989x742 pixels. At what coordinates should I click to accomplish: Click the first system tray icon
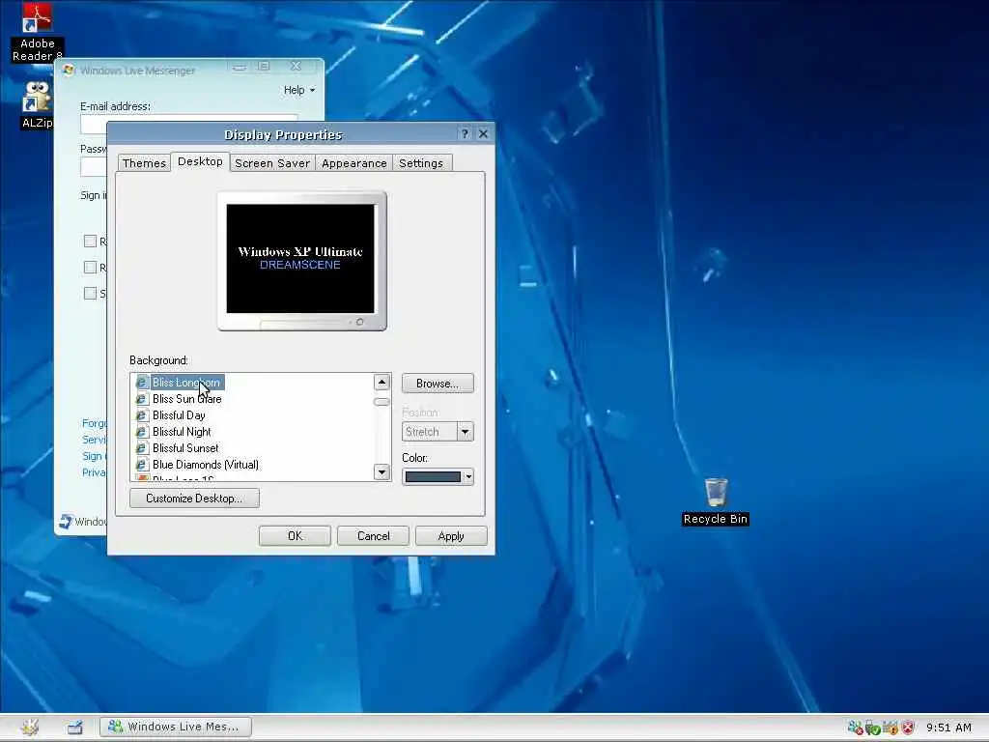(855, 728)
